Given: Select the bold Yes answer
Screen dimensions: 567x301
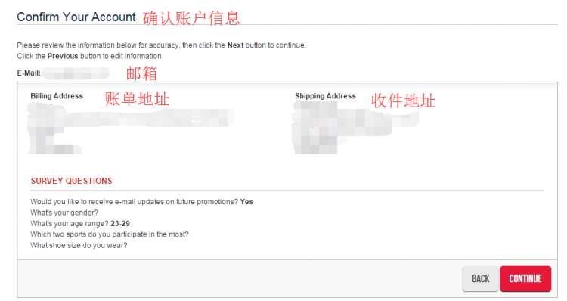Looking at the screenshot, I should point(246,202).
